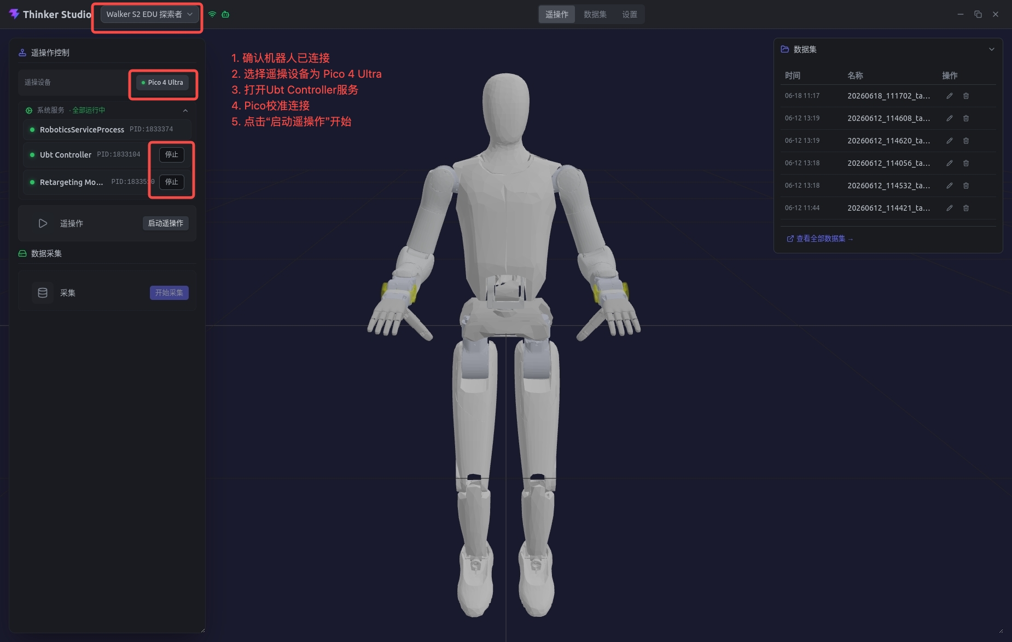
Task: Click the database icon beside 采集
Action: [x=43, y=293]
